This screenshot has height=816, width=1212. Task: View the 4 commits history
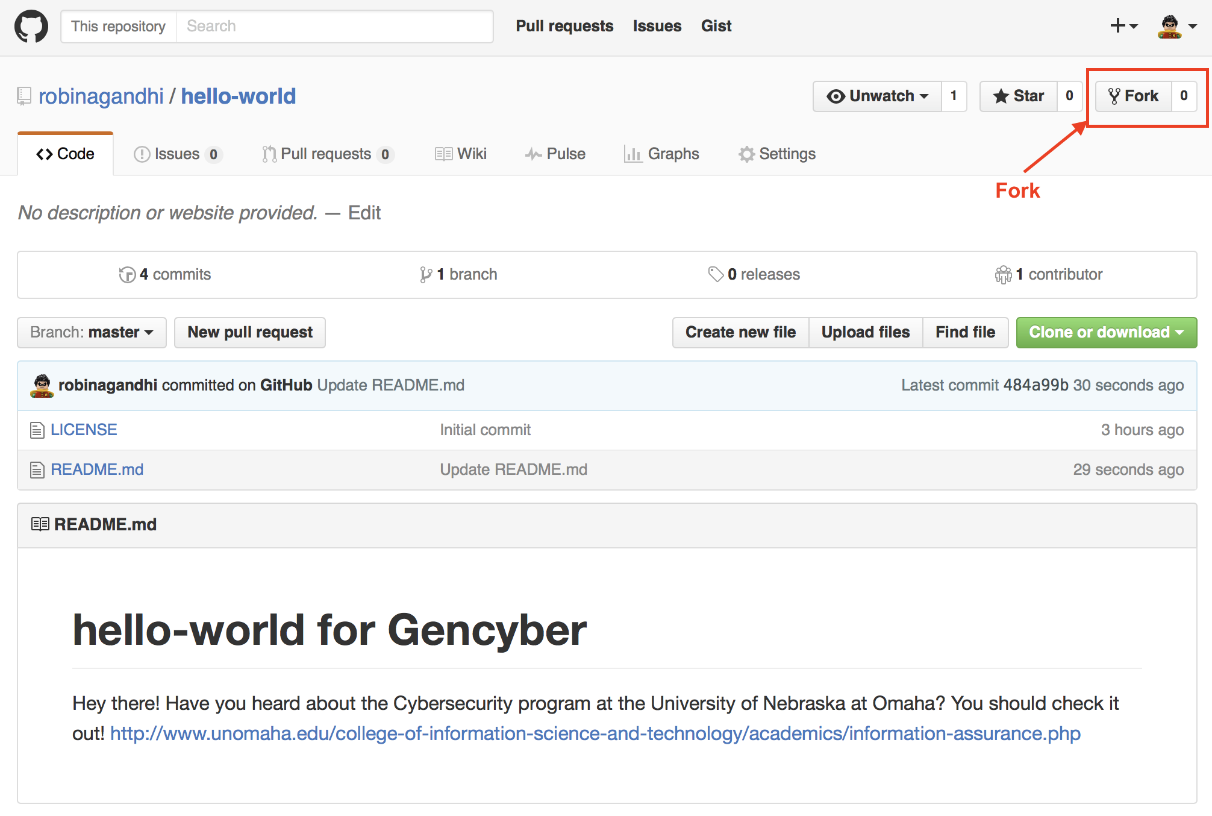[165, 275]
